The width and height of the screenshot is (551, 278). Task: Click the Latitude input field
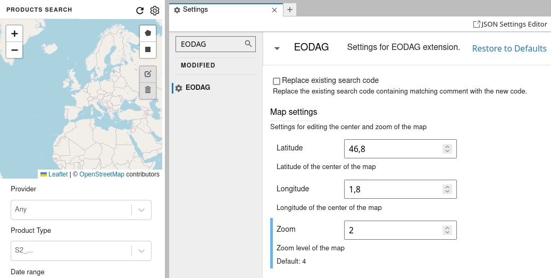400,149
